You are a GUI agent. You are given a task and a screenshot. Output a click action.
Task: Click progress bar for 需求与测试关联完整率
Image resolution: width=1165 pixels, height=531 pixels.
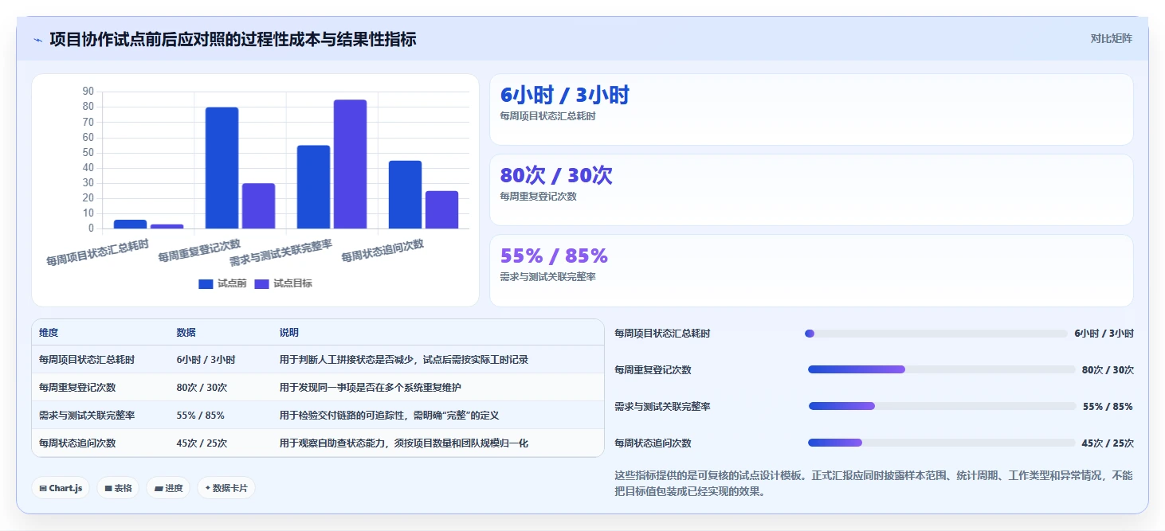tap(943, 406)
